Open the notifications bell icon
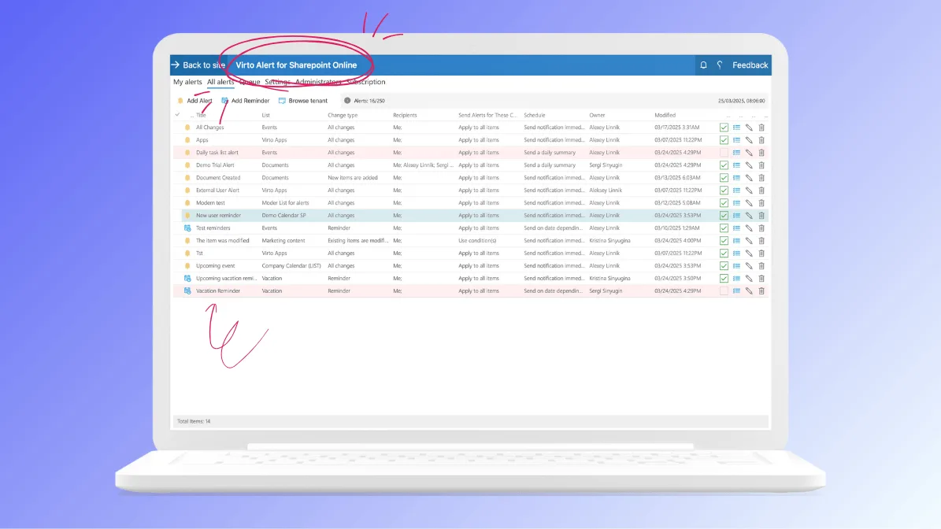 coord(703,65)
